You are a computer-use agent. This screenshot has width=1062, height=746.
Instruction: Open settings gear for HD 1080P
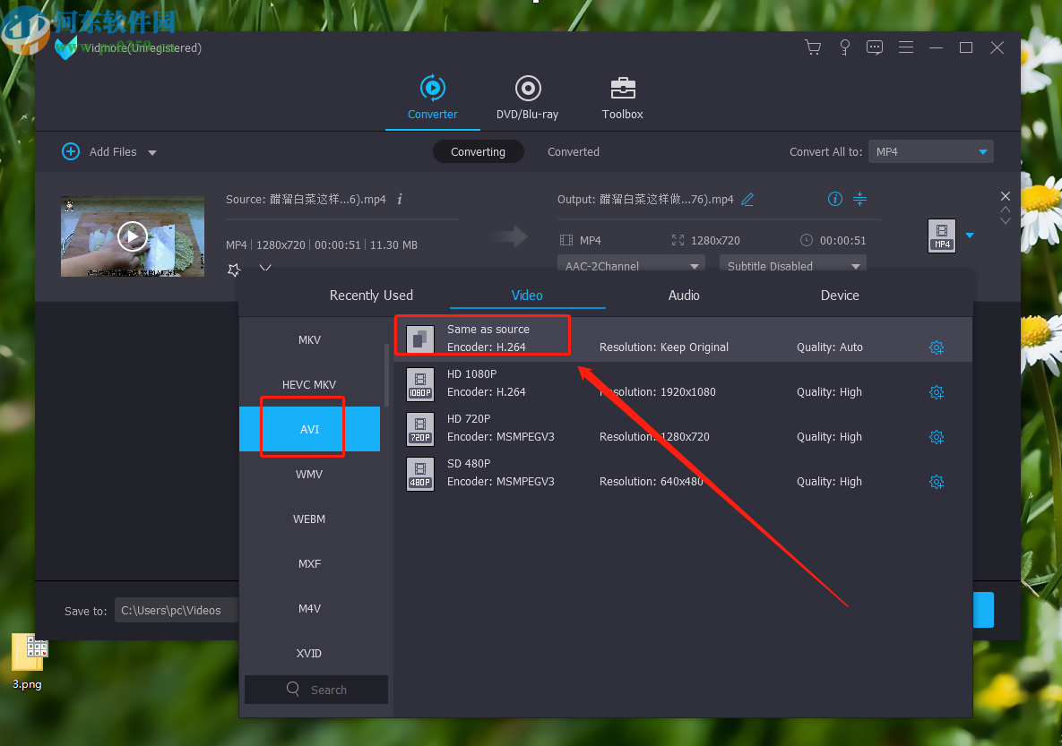[937, 392]
